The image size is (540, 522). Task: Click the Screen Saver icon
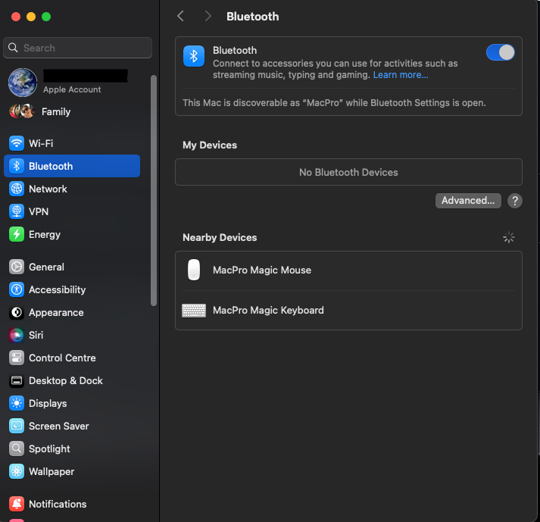pyautogui.click(x=17, y=427)
